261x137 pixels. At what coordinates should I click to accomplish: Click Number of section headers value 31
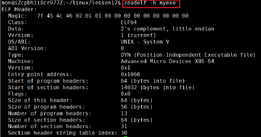point(124,126)
